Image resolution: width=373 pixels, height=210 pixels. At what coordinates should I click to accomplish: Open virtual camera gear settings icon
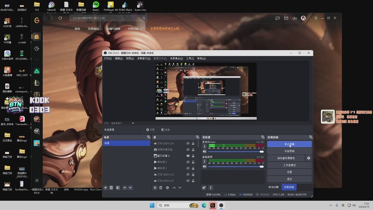click(309, 158)
